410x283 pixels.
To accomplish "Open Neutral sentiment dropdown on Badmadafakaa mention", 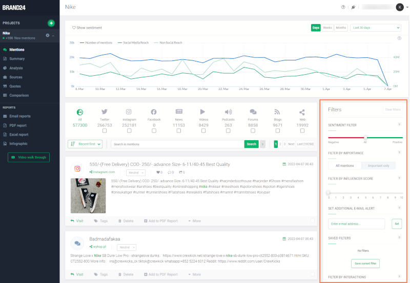I will [x=127, y=247].
